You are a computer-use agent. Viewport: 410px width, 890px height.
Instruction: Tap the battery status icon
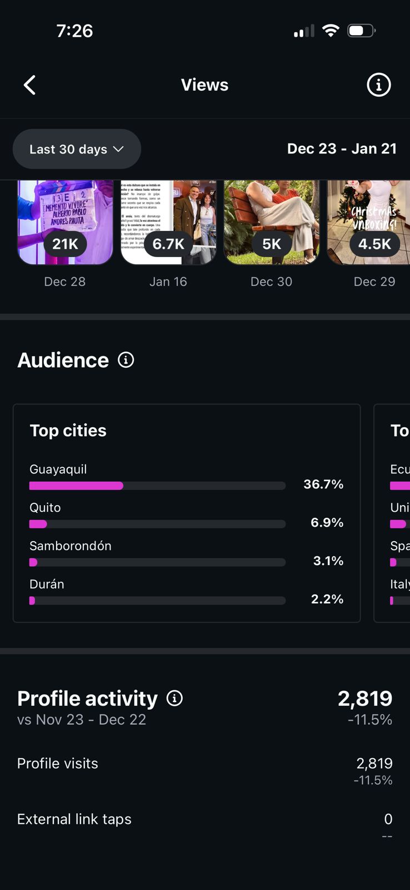pyautogui.click(x=361, y=31)
